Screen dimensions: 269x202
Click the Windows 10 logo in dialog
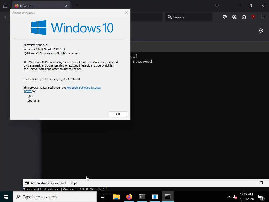(72, 27)
